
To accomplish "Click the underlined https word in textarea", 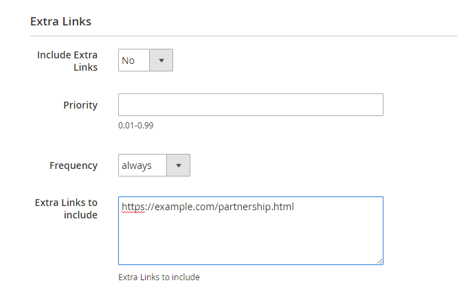I will point(133,206).
